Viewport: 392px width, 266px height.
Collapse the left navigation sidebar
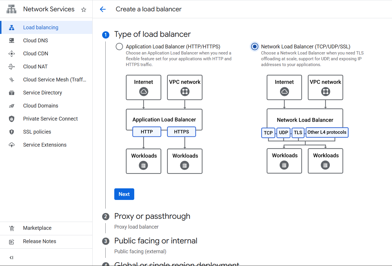coord(12,258)
